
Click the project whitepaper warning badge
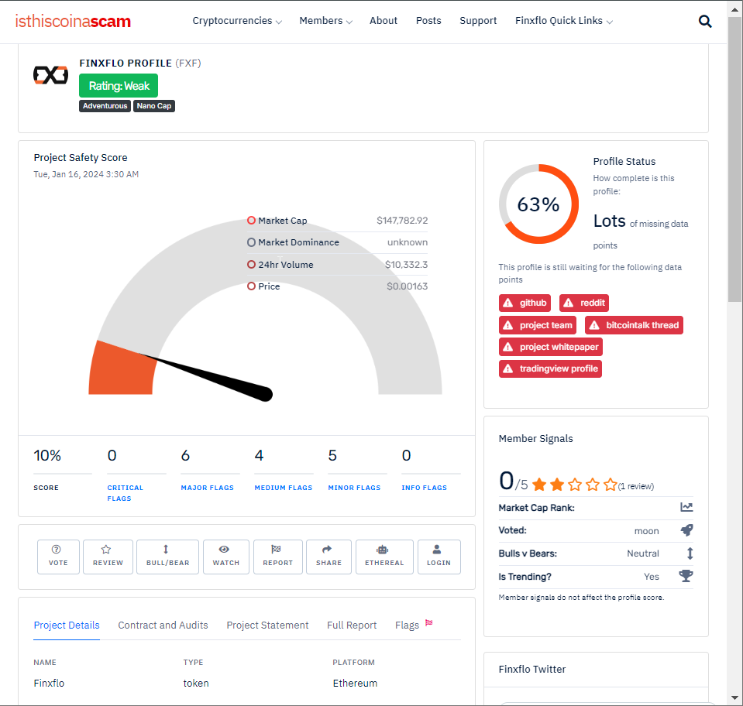point(551,347)
